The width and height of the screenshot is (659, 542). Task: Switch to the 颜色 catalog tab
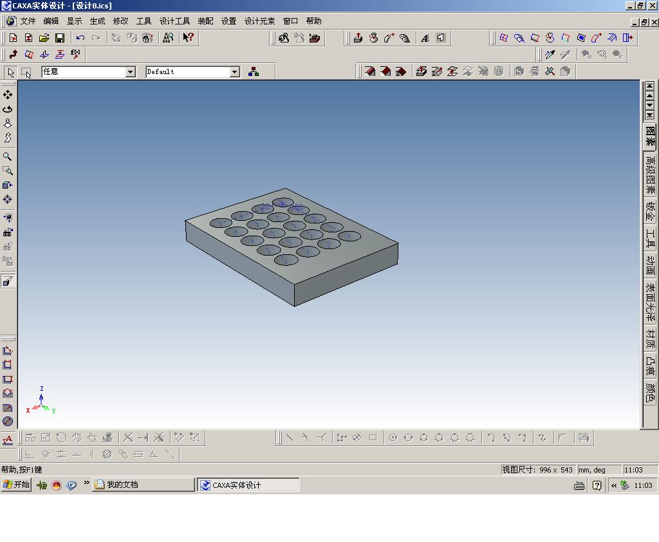pos(650,392)
